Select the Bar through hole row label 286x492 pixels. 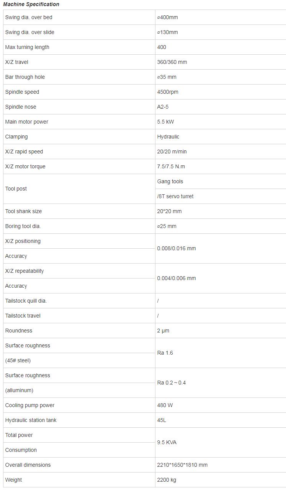coord(25,77)
